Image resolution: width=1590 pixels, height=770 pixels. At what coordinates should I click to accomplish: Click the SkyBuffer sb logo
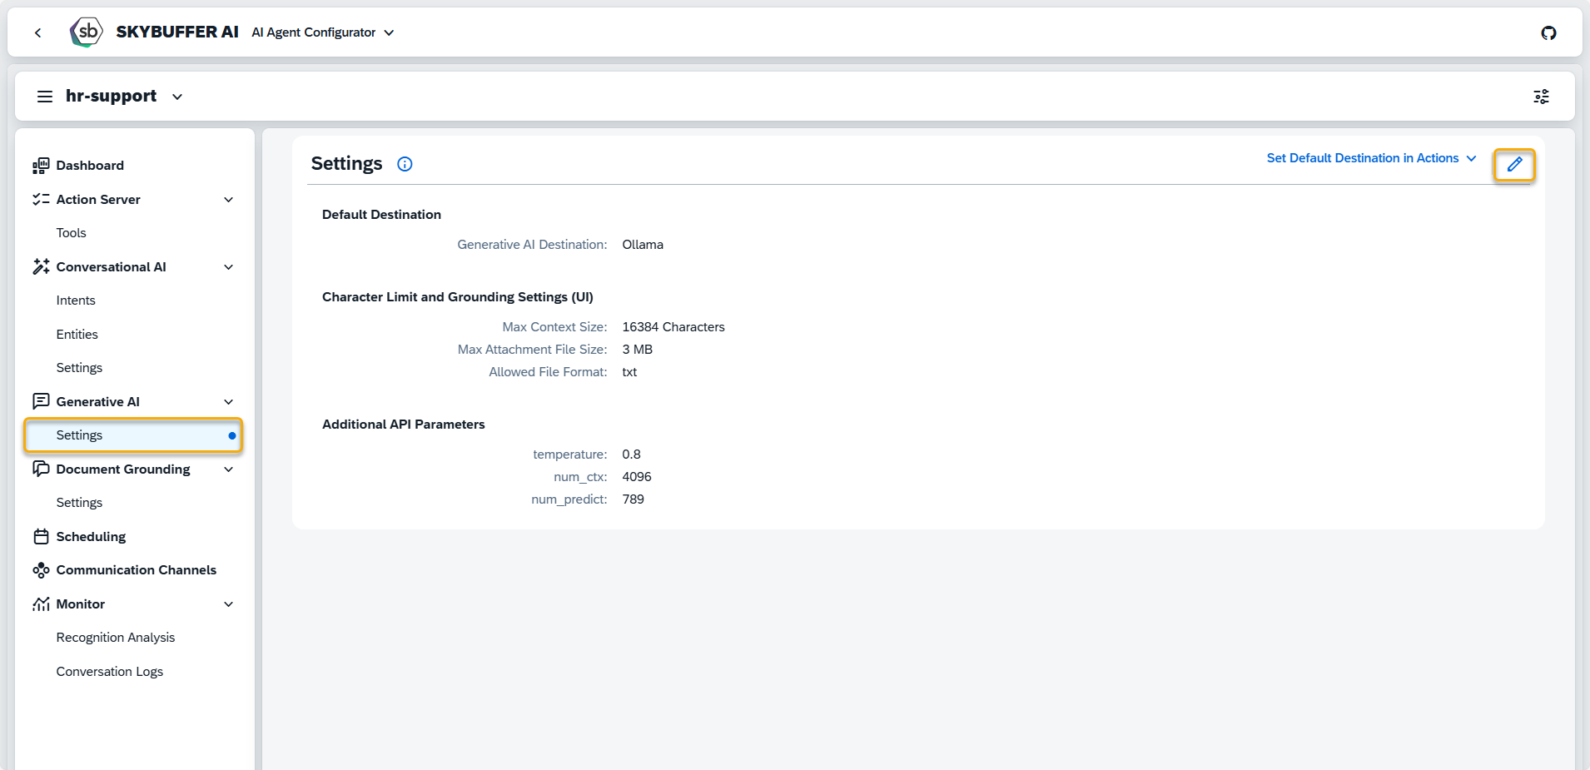tap(87, 32)
